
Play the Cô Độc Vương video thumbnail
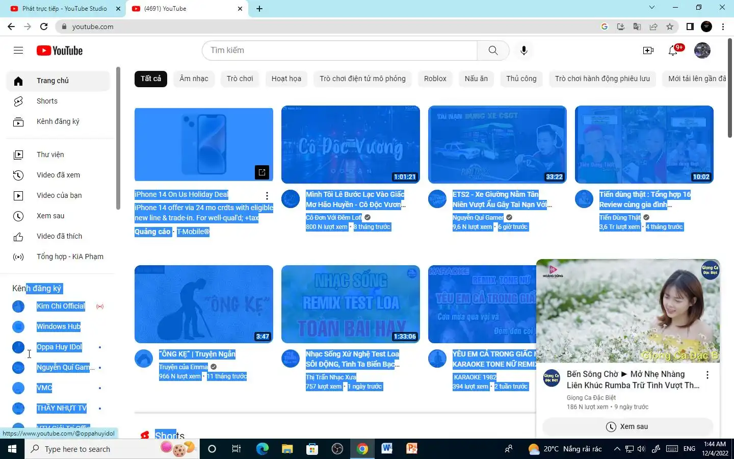tap(351, 144)
